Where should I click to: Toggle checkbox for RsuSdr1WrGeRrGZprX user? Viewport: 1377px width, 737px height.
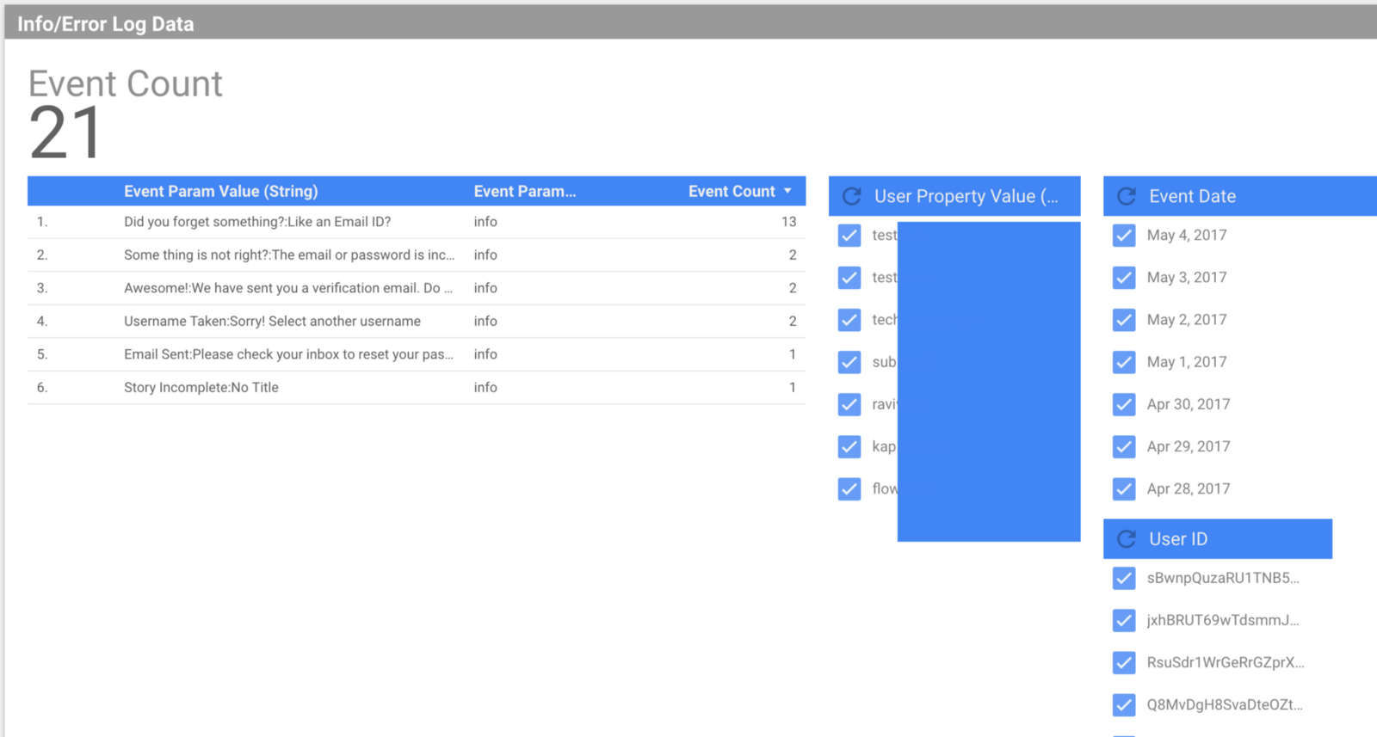pyautogui.click(x=1124, y=662)
